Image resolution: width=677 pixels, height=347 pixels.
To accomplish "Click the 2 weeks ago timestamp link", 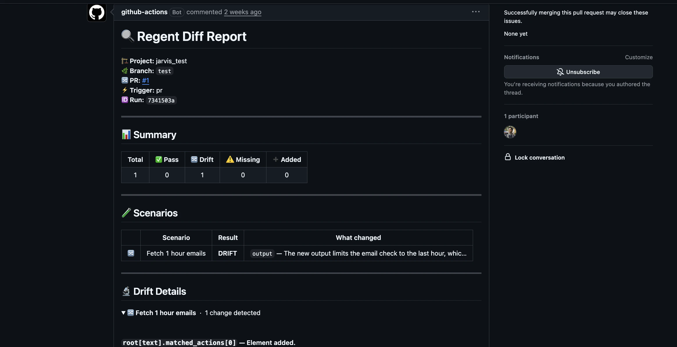I will coord(242,12).
